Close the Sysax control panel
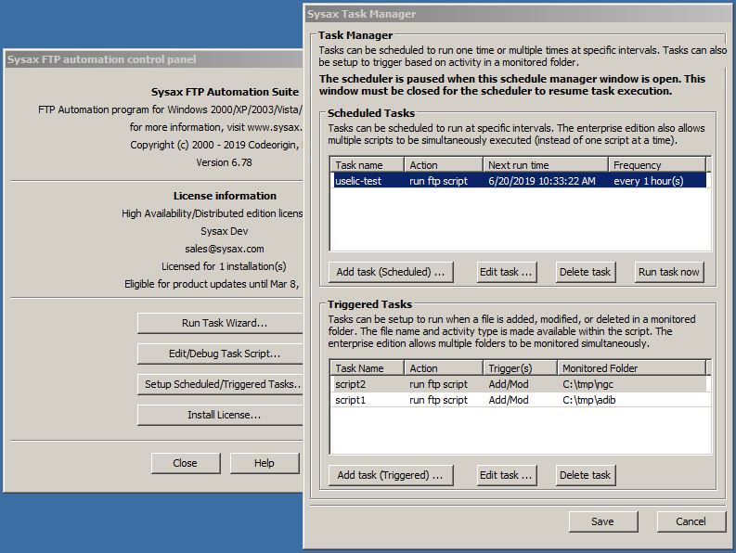 (186, 463)
